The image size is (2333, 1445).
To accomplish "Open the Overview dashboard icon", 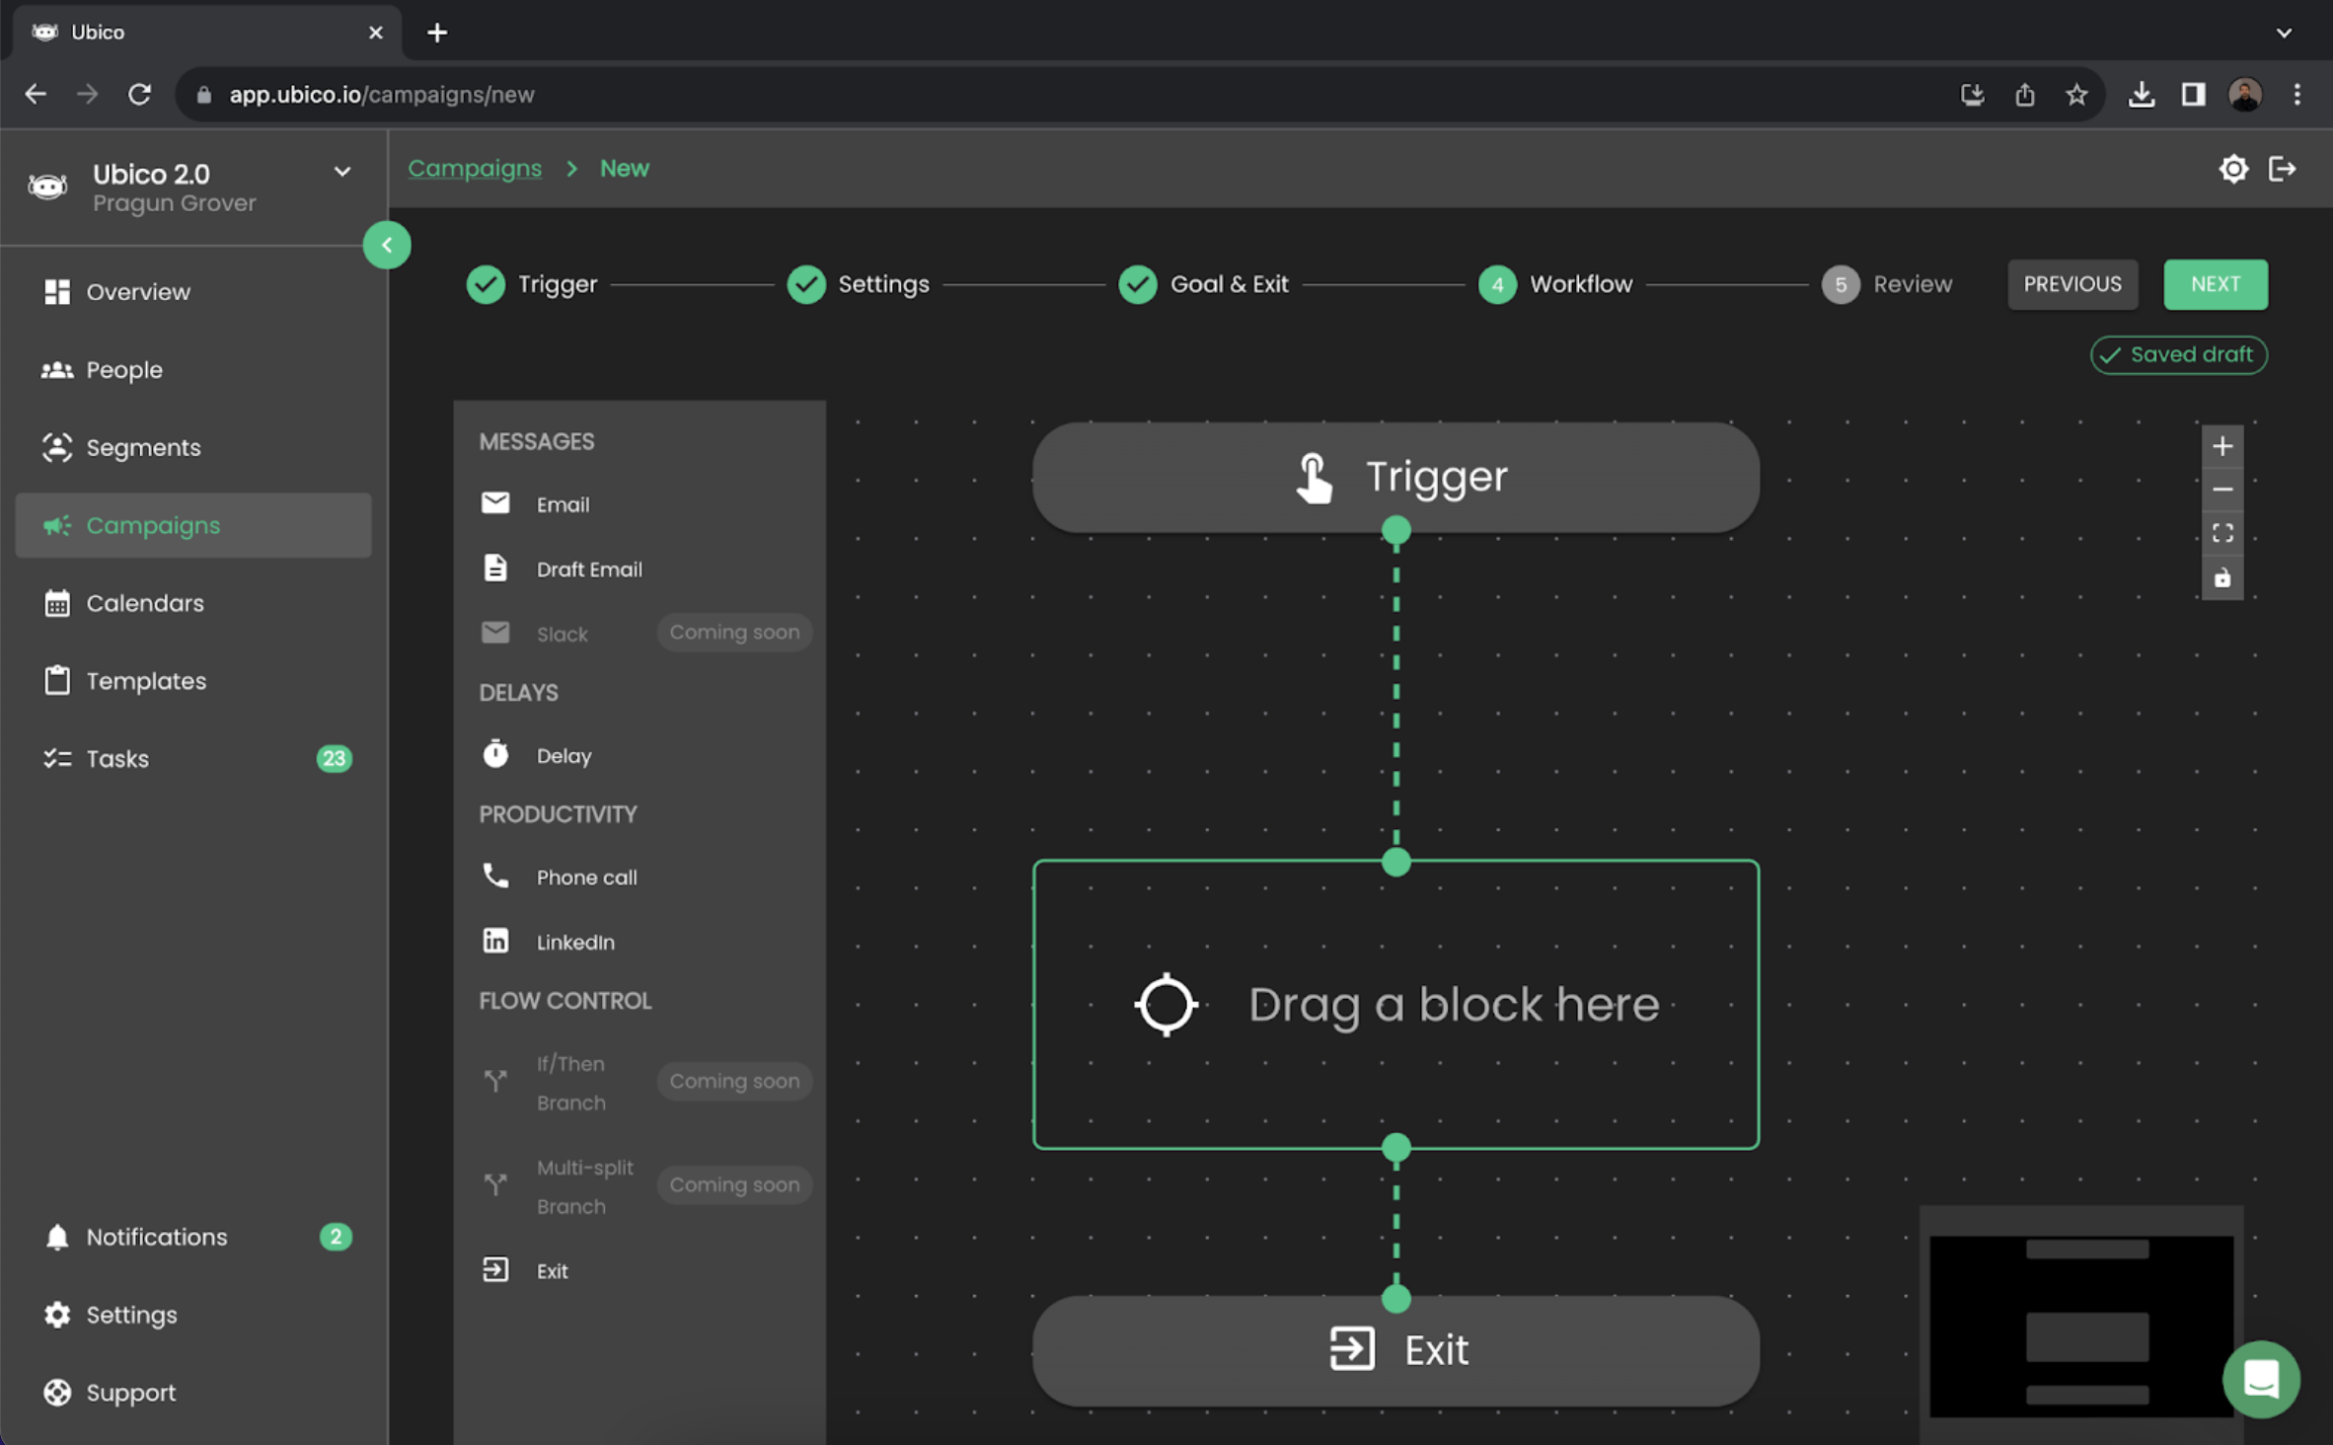I will coord(56,292).
